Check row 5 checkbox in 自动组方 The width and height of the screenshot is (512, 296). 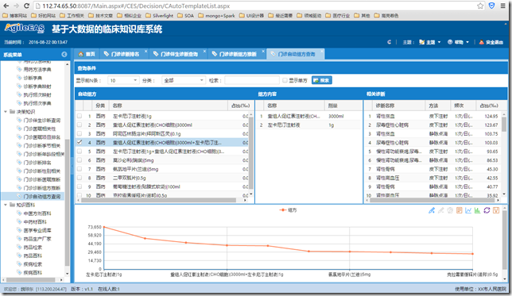(80, 152)
